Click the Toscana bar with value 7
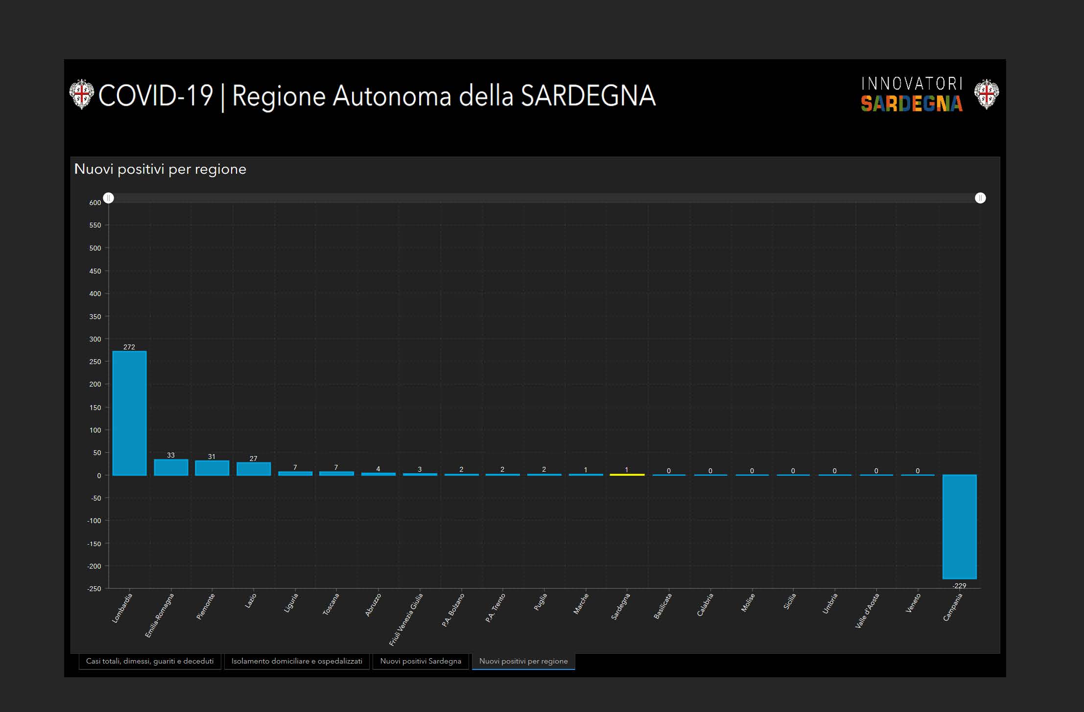The image size is (1084, 712). pos(336,473)
